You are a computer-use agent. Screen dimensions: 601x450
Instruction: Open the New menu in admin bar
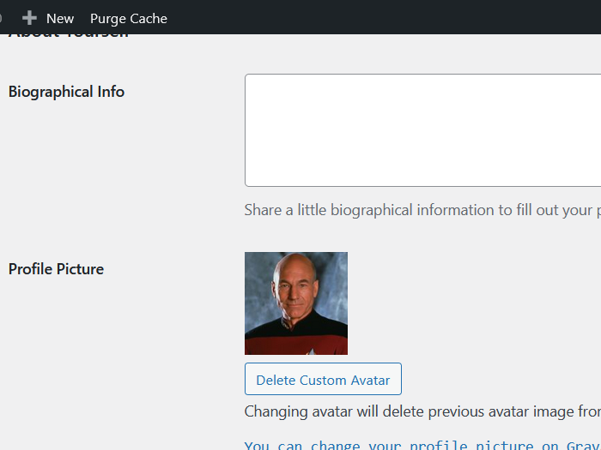point(59,18)
